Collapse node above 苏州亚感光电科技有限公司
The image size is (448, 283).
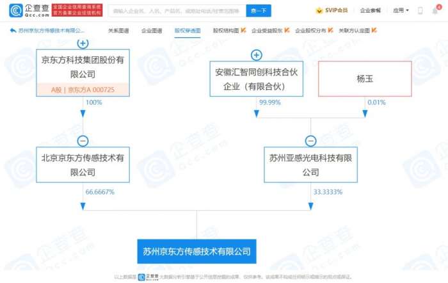click(x=310, y=141)
